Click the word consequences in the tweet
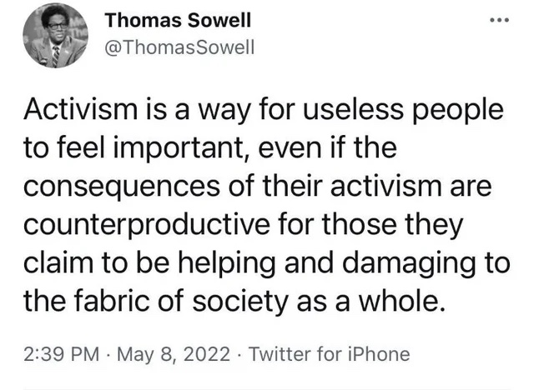This screenshot has width=534, height=390. click(122, 187)
